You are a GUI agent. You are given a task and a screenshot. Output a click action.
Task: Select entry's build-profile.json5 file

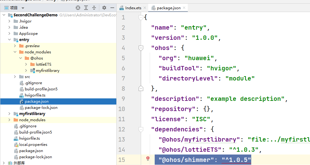point(41,89)
